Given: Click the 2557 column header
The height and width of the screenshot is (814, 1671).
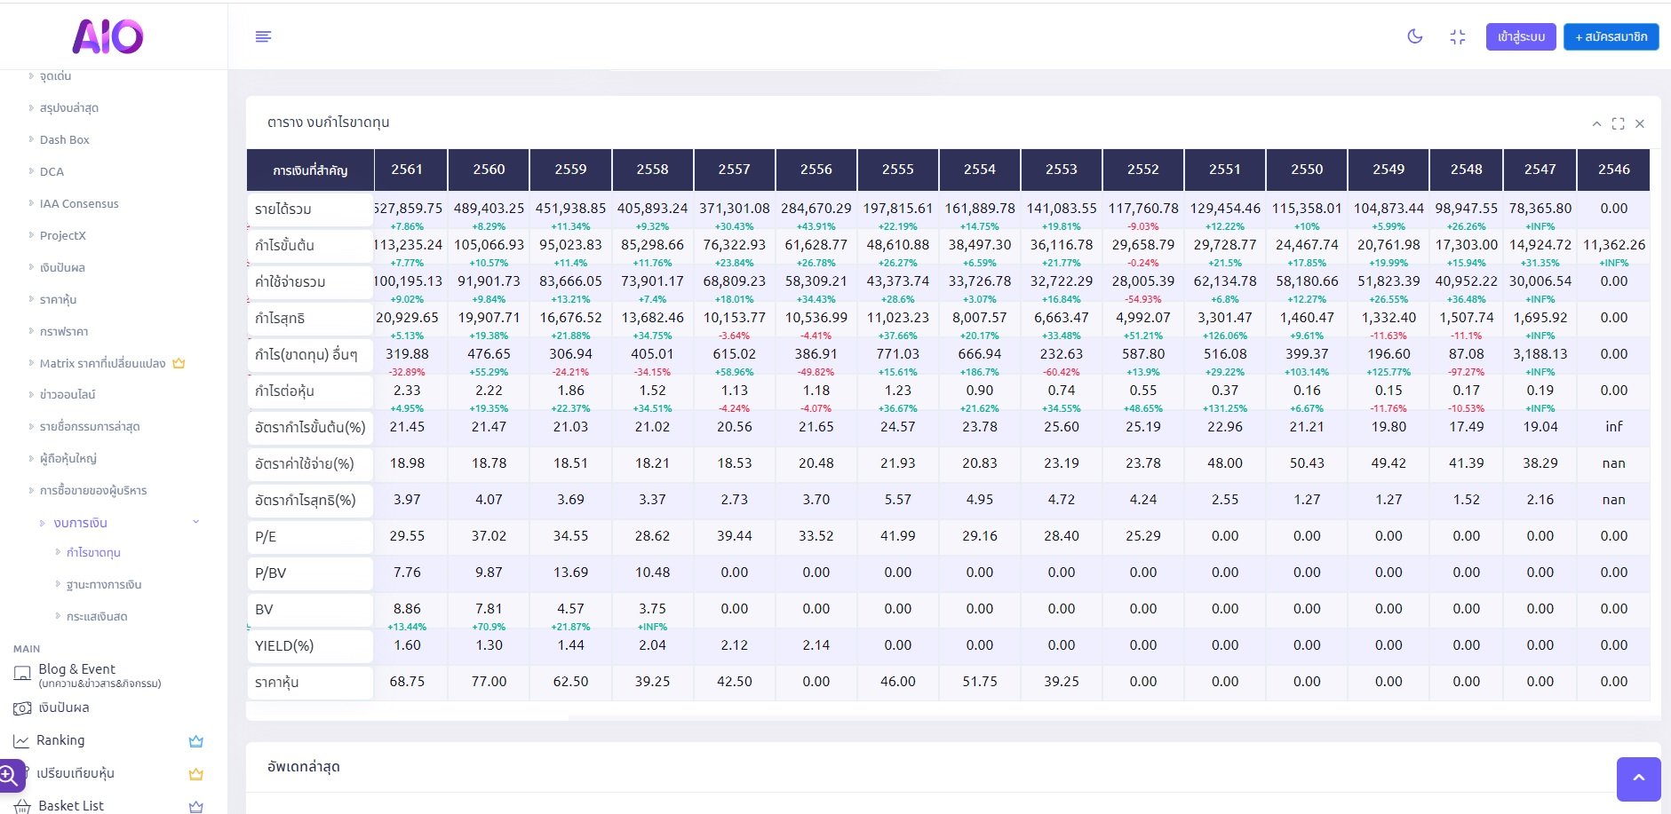Looking at the screenshot, I should pyautogui.click(x=735, y=170).
